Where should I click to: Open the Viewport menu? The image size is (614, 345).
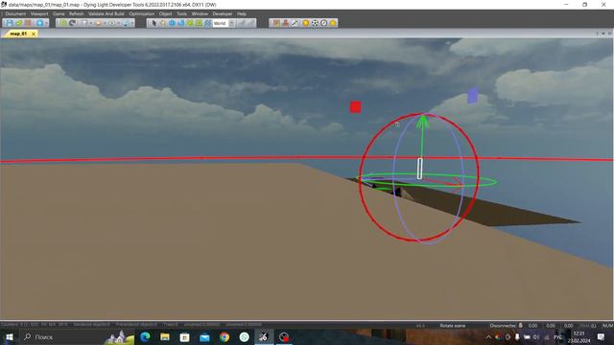39,13
